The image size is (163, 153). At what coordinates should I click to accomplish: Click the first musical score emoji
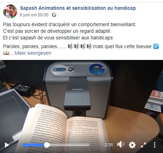[x=70, y=46]
